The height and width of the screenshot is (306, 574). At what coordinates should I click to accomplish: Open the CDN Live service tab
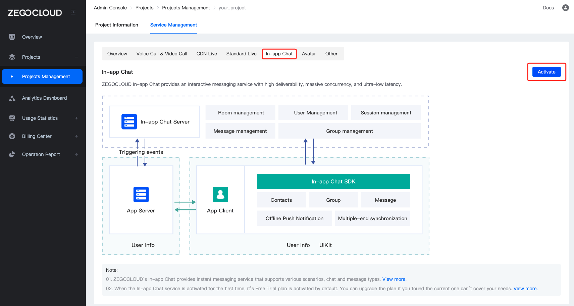[x=207, y=54]
